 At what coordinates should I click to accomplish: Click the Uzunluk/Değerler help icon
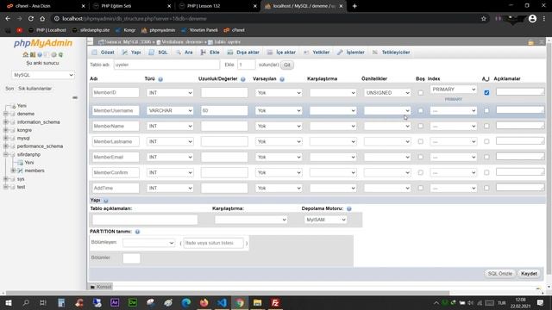tap(243, 79)
